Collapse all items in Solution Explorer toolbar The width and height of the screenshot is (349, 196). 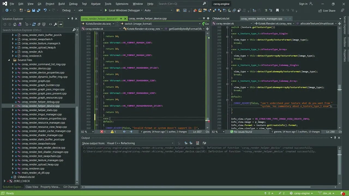[39, 24]
